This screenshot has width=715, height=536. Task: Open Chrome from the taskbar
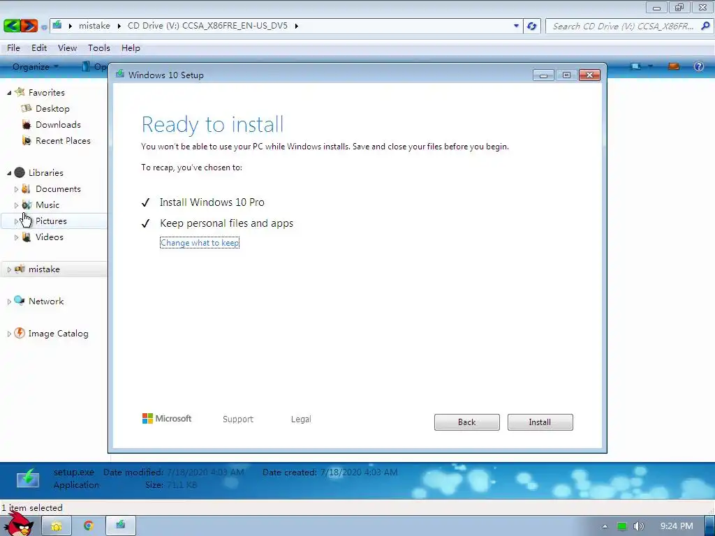pyautogui.click(x=89, y=526)
